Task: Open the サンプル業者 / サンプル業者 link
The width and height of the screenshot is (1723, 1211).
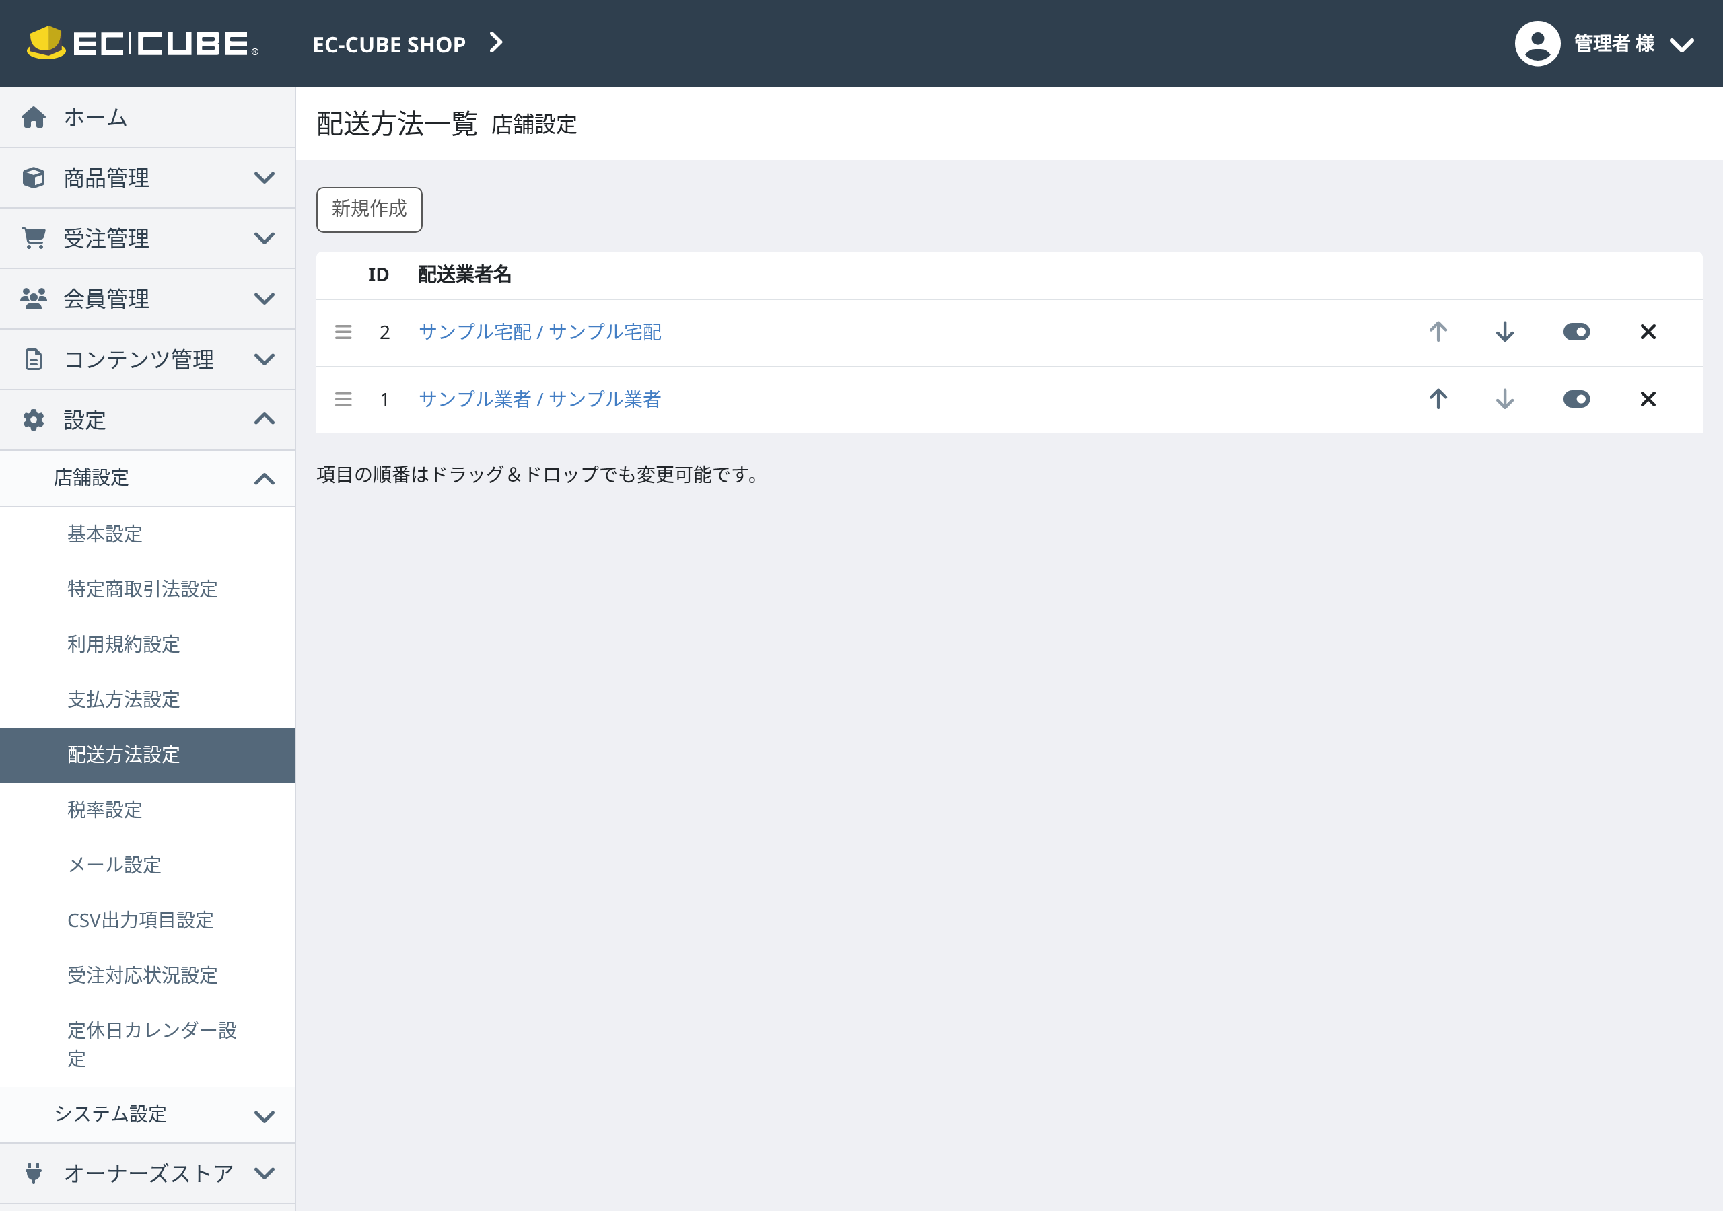Action: coord(540,399)
